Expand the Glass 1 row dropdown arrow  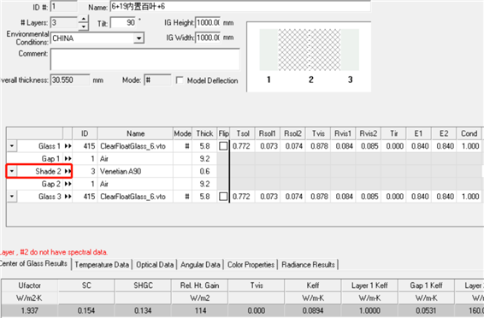(12, 145)
